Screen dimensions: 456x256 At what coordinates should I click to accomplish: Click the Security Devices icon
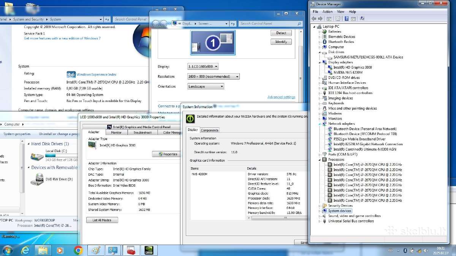point(325,206)
